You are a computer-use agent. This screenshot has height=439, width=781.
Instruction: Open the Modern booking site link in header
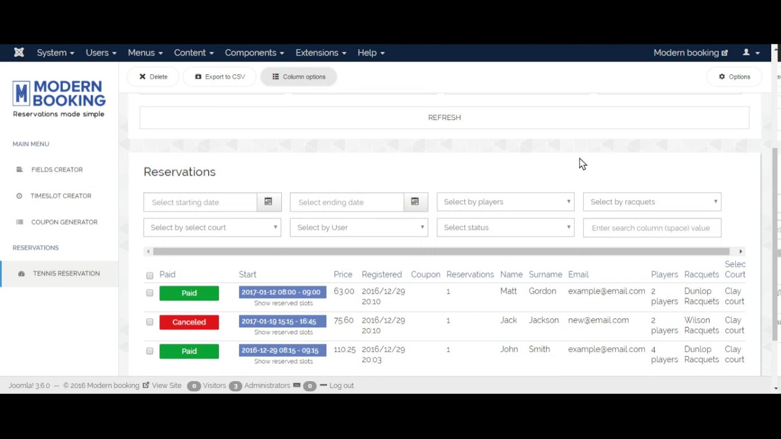(x=691, y=52)
